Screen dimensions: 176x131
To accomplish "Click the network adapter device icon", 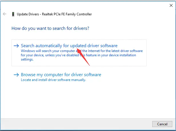I will 13,14.
